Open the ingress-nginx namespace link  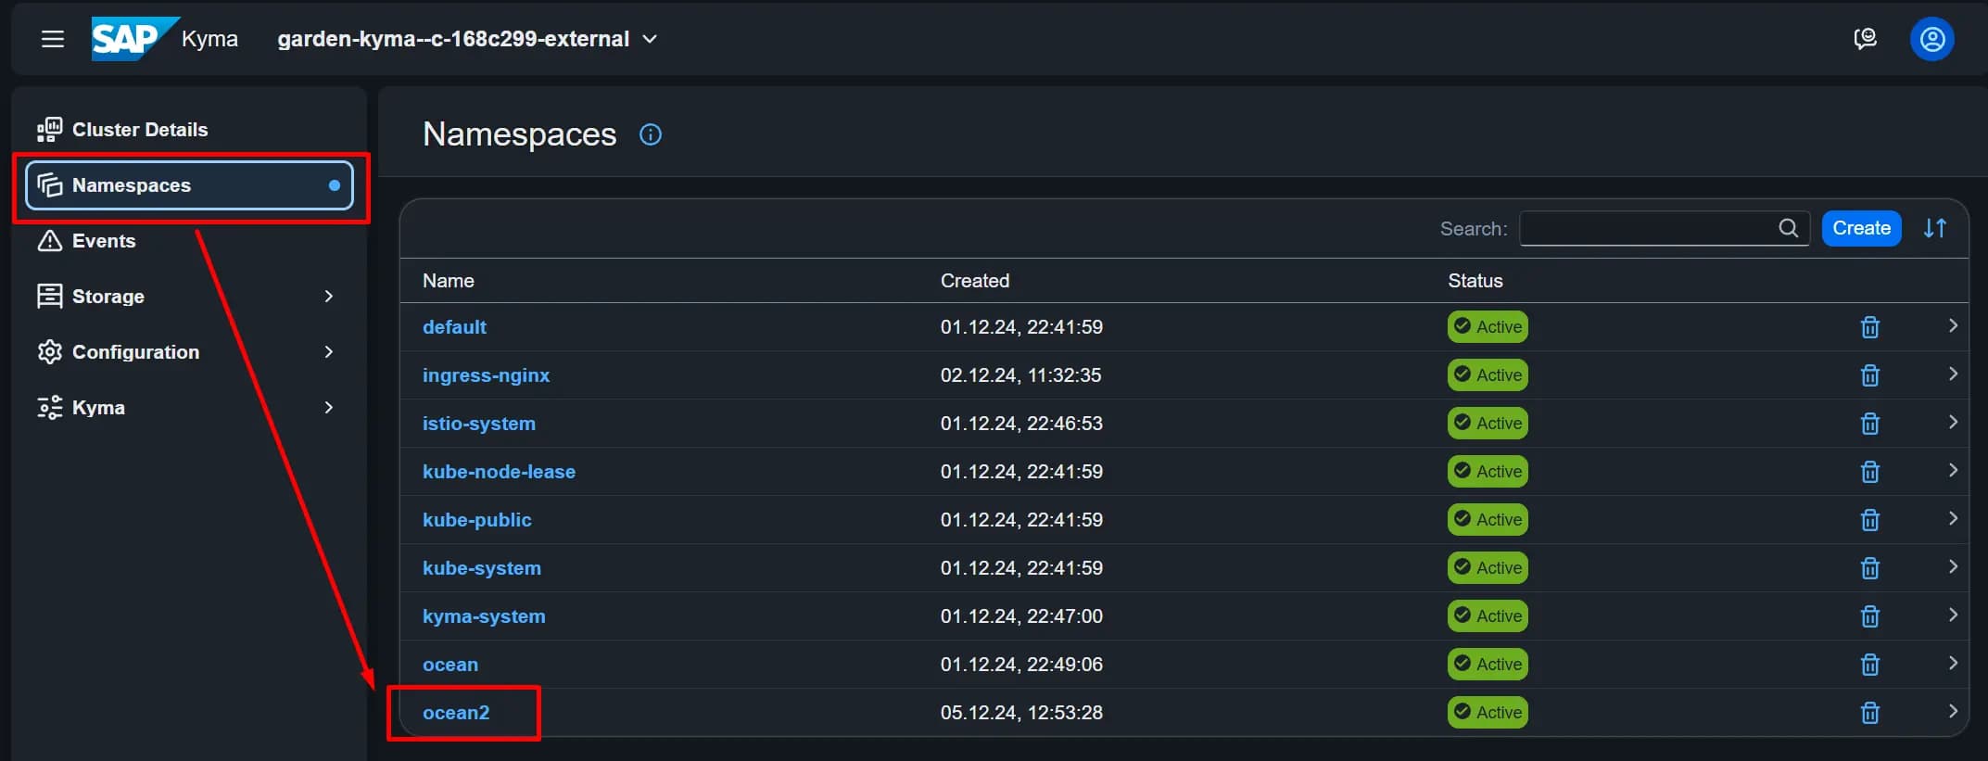point(486,375)
